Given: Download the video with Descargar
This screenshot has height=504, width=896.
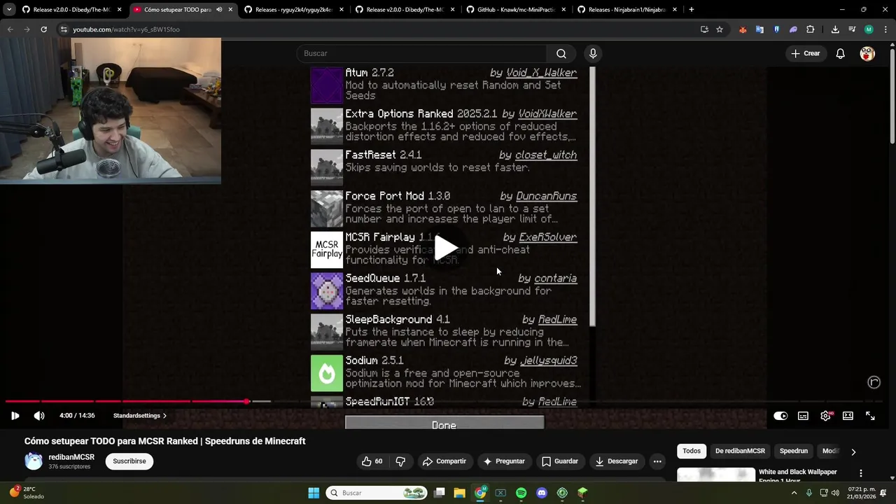Looking at the screenshot, I should tap(616, 461).
